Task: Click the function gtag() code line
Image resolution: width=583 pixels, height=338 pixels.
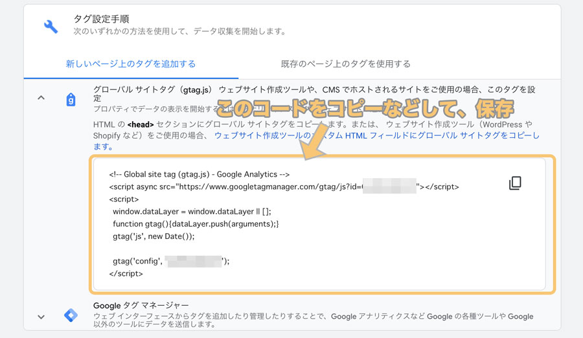Action: pyautogui.click(x=196, y=224)
